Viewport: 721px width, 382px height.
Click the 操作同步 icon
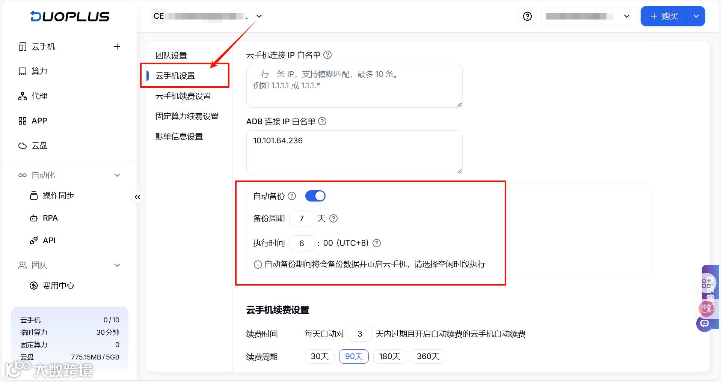coord(34,196)
